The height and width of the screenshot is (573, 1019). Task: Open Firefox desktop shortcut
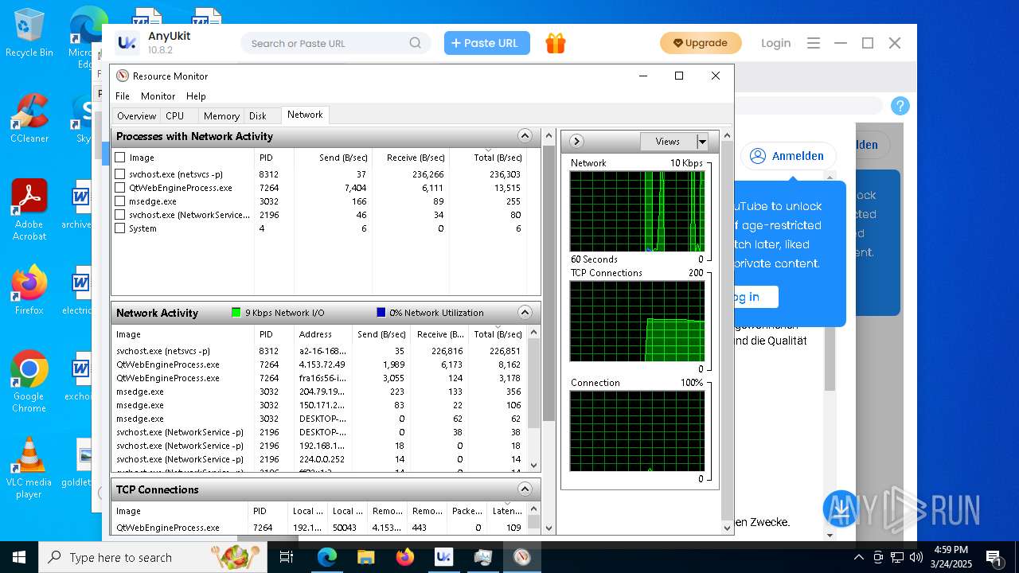(29, 290)
